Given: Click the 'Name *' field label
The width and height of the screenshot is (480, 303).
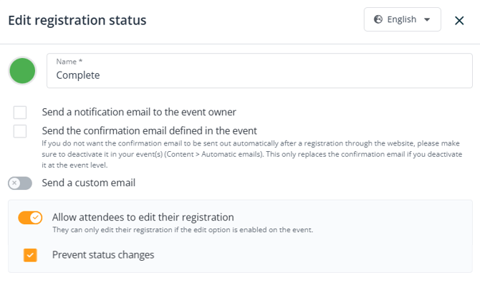Looking at the screenshot, I should point(69,62).
